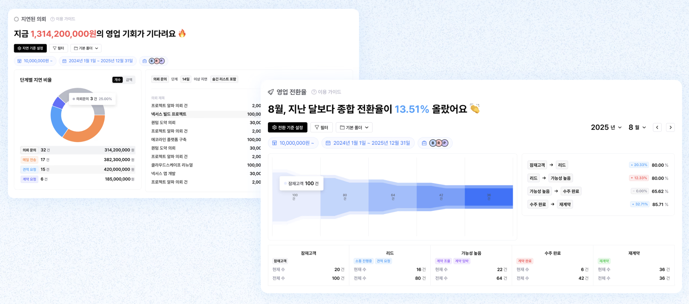
Task: Go to next month arrow
Action: (x=670, y=127)
